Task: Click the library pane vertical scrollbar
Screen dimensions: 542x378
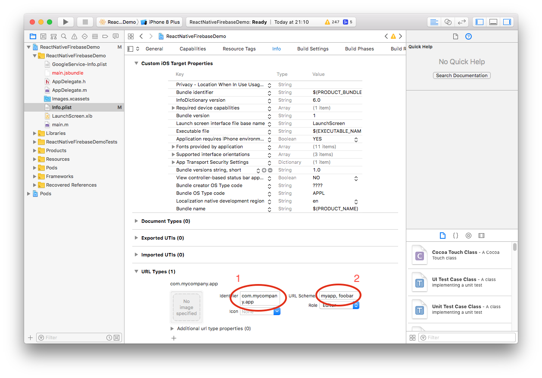Action: pyautogui.click(x=514, y=247)
